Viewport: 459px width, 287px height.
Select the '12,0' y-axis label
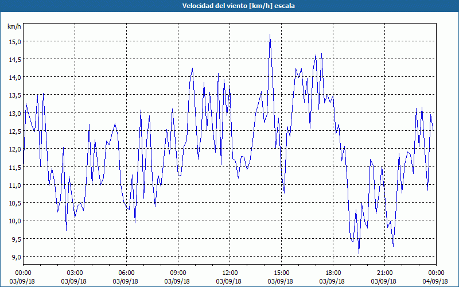tap(15, 149)
